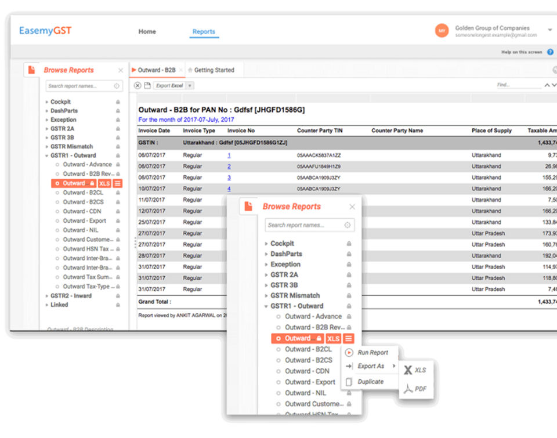This screenshot has height=438, width=557.
Task: Open invoice number 1 link
Action: point(229,155)
